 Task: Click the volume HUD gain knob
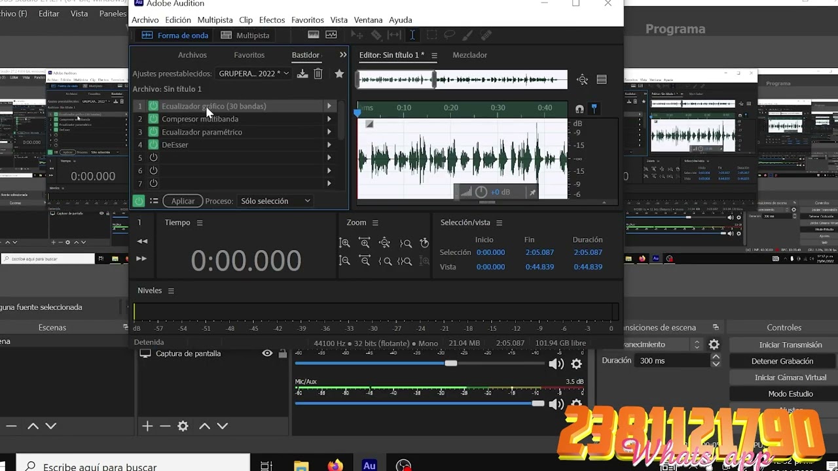(481, 192)
